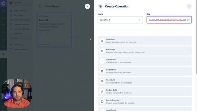Screen dimensions: 197x111
Task: Click the Directus logo in the module bar
Action: pyautogui.click(x=3, y=3)
